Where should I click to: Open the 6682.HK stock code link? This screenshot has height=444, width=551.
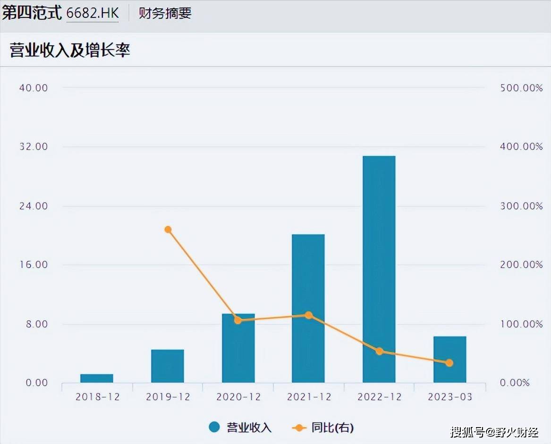(93, 13)
